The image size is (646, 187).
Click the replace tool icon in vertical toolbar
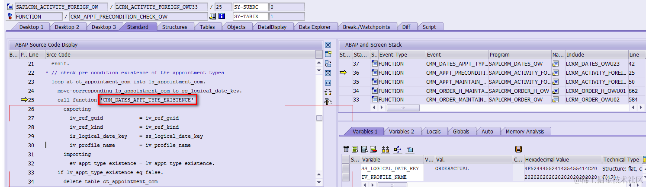(x=328, y=63)
